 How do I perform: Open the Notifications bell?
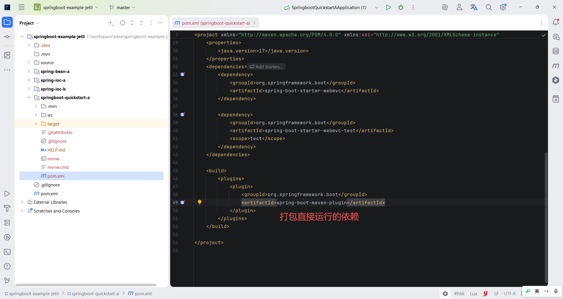pos(556,22)
